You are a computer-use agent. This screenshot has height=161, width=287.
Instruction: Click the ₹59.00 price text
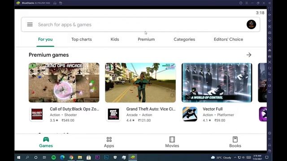(220, 120)
